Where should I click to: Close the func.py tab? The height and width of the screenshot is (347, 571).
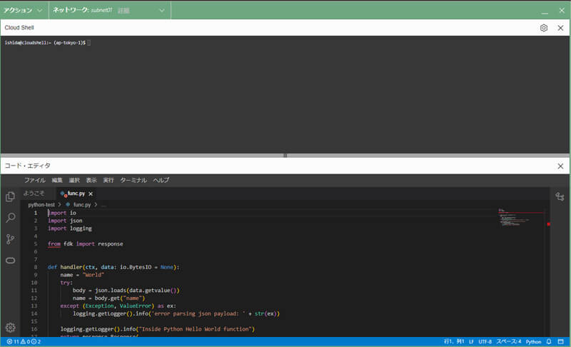(x=91, y=193)
